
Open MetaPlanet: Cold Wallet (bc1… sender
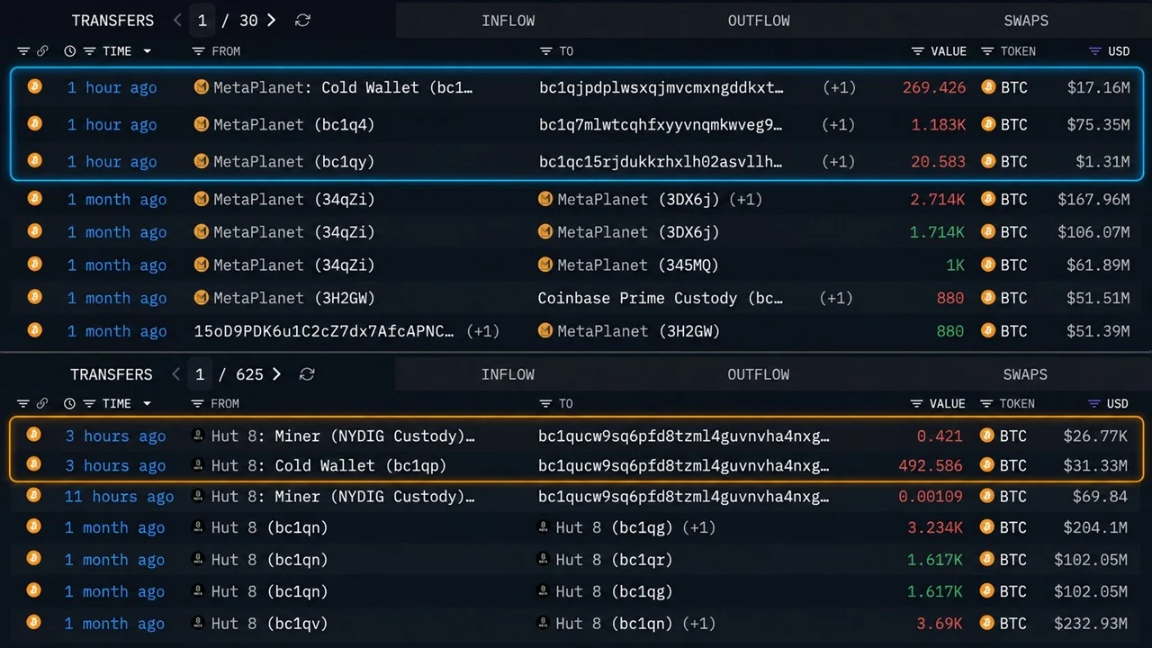(x=343, y=87)
